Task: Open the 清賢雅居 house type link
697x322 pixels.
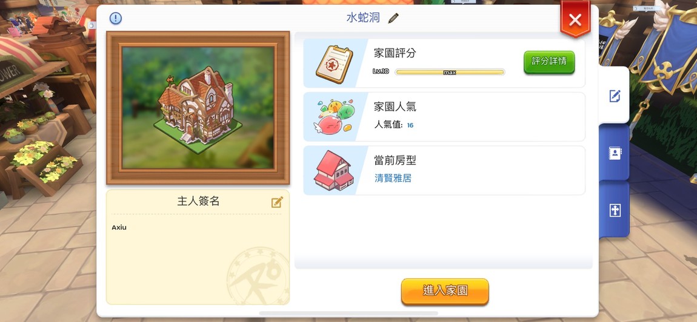Action: tap(393, 179)
